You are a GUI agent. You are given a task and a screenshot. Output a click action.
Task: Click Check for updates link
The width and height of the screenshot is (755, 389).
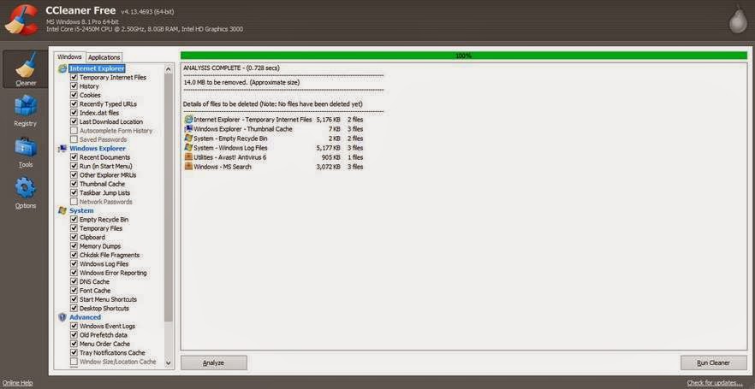715,383
